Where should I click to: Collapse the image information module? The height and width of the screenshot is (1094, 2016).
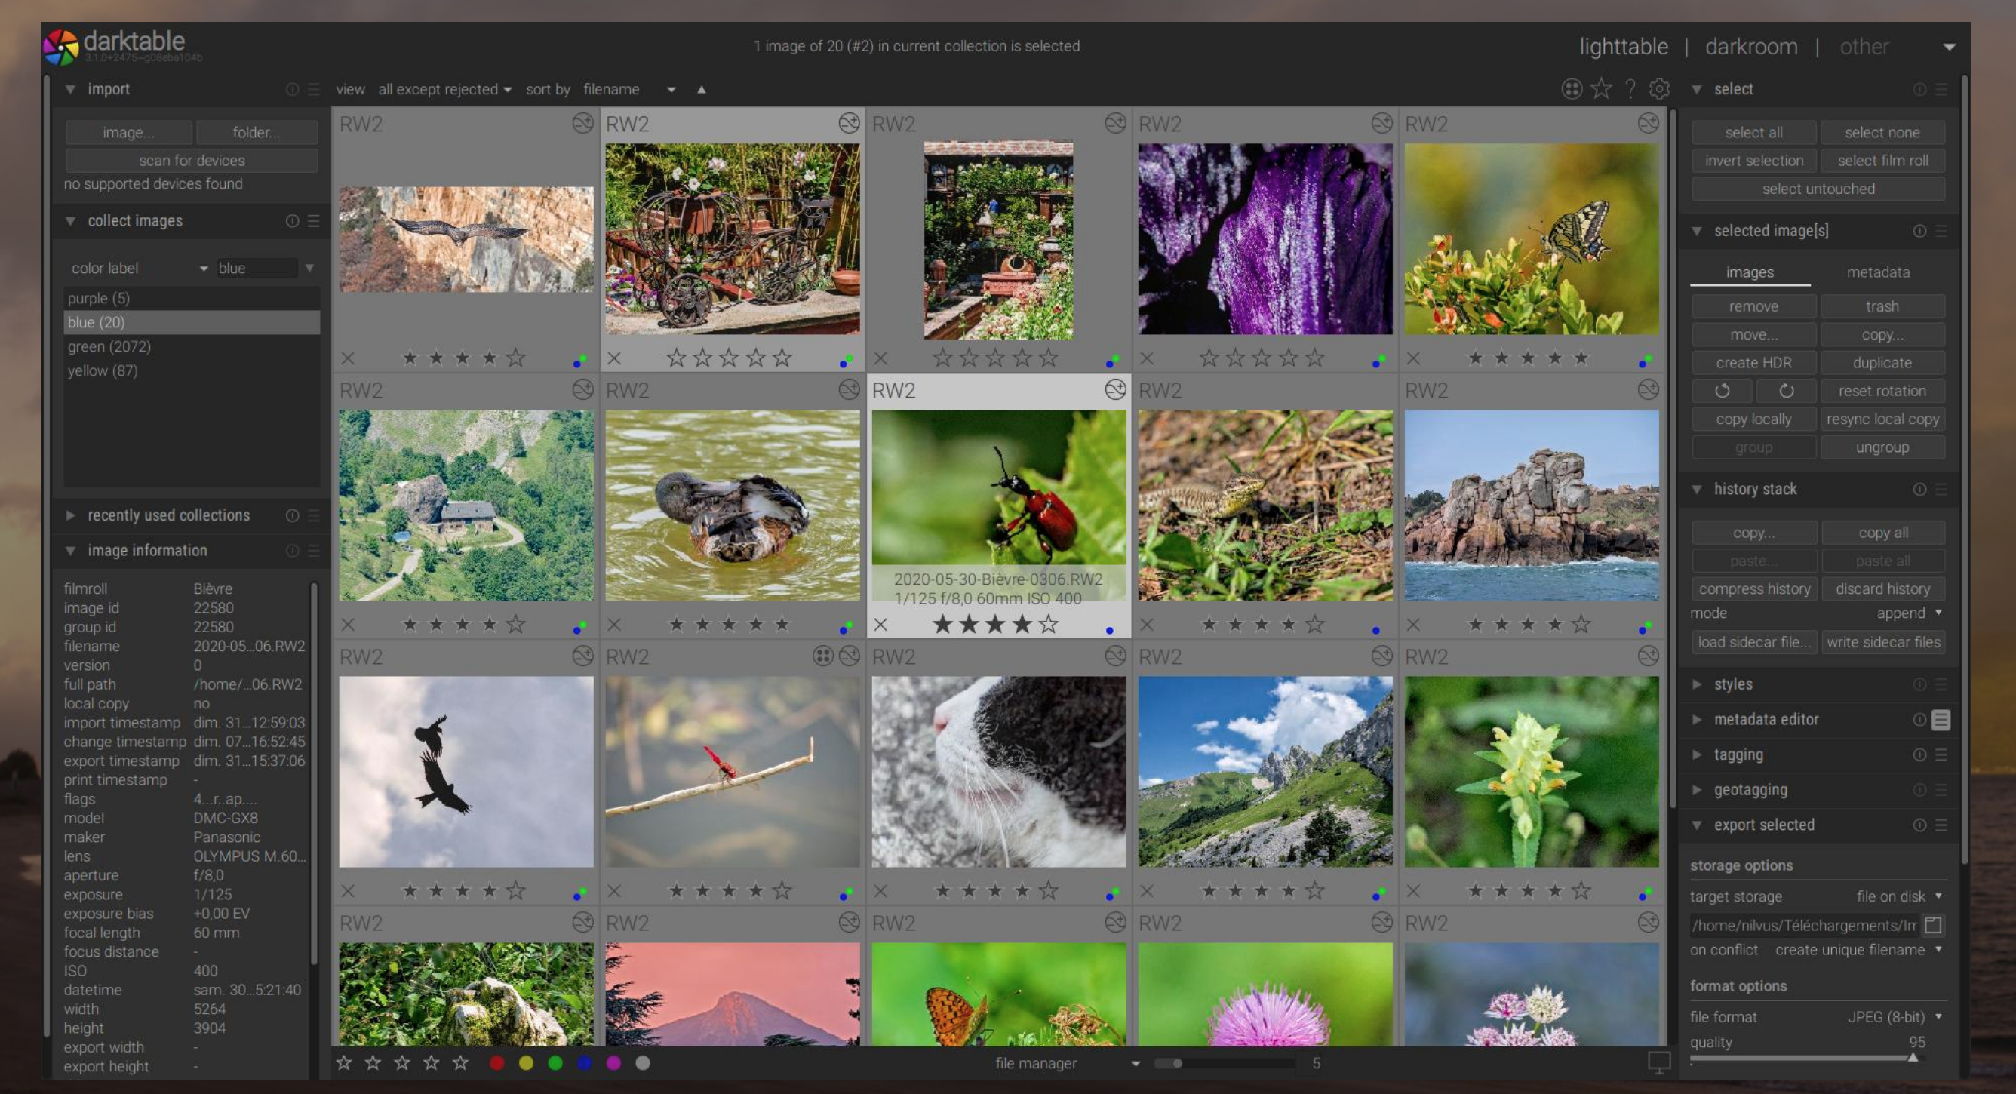tap(70, 550)
